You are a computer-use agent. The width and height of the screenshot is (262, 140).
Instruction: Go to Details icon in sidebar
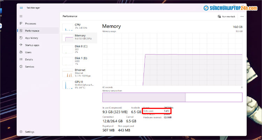21,59
